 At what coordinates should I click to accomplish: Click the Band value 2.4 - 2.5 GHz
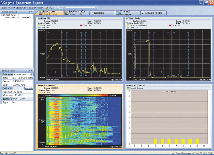[23, 78]
